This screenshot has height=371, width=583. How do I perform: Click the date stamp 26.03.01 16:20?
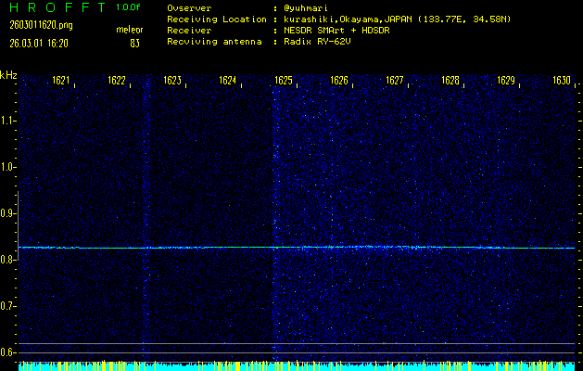(39, 44)
